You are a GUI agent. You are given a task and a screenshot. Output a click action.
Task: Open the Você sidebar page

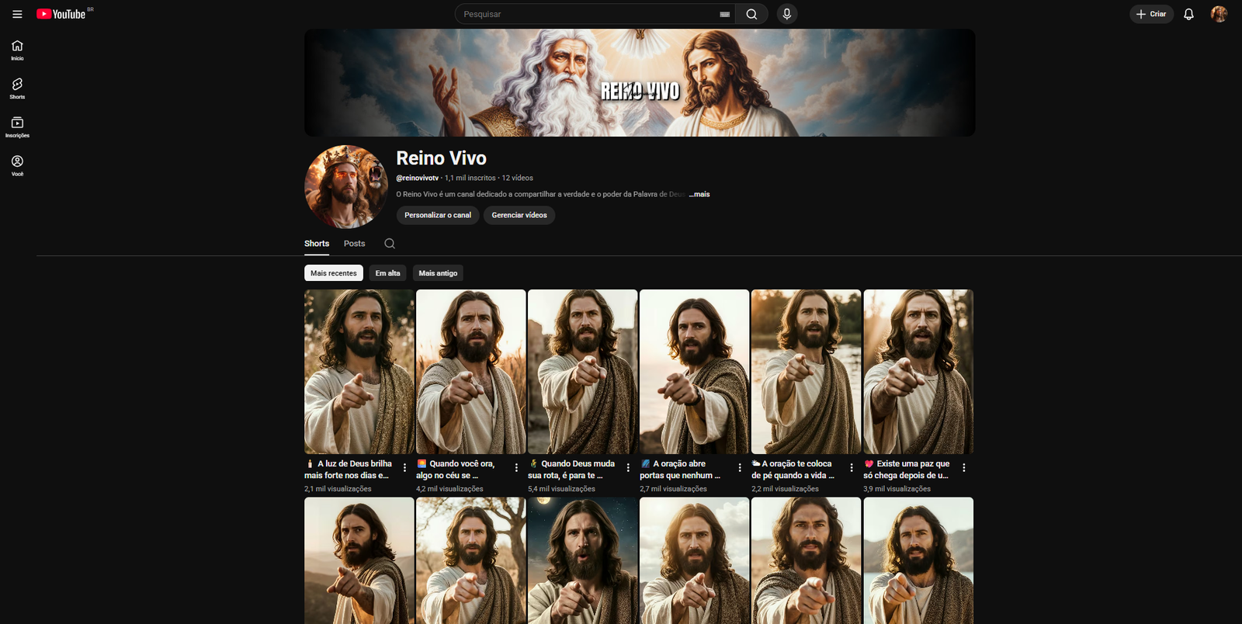[17, 165]
